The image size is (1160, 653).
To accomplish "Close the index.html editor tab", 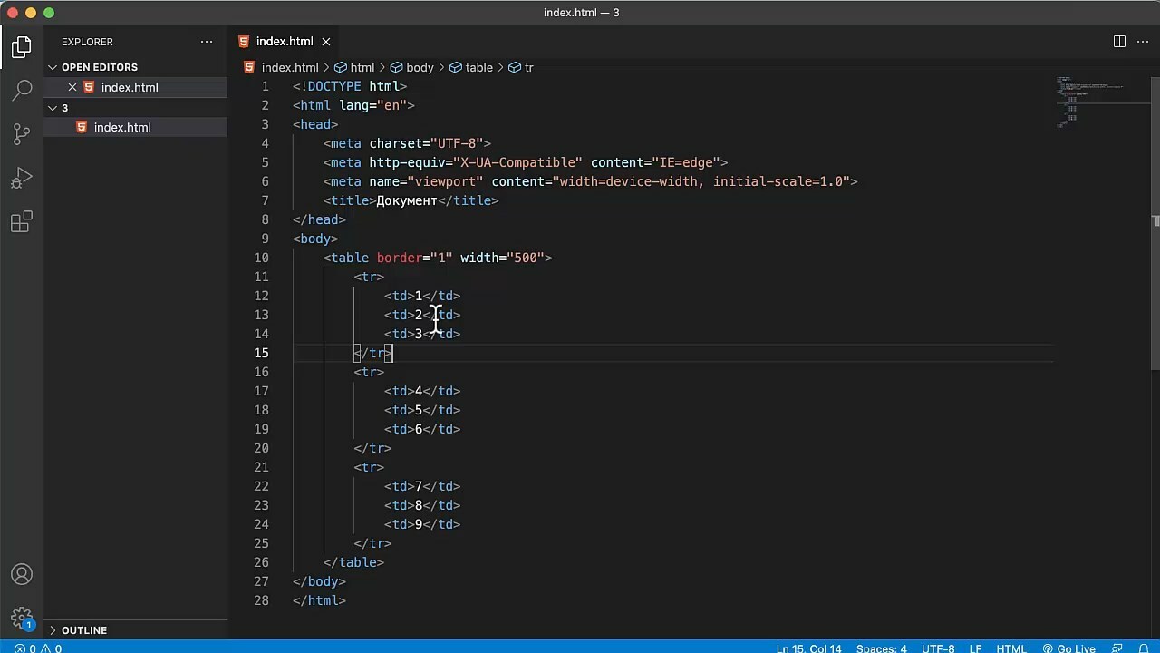I will point(325,42).
